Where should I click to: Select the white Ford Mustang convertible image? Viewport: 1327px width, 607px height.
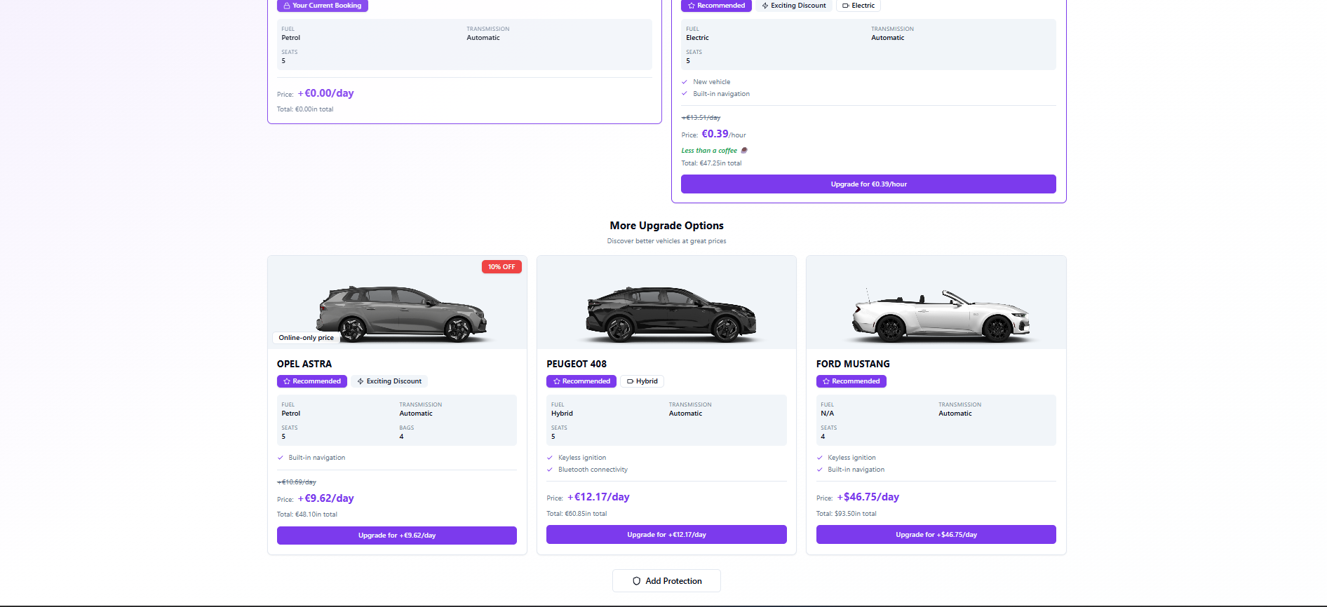941,315
